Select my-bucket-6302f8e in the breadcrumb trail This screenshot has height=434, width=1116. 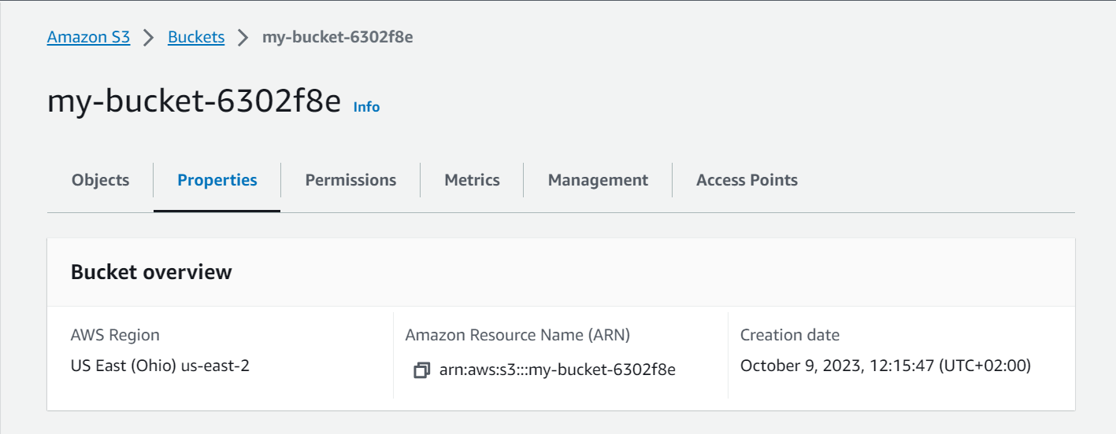(337, 37)
